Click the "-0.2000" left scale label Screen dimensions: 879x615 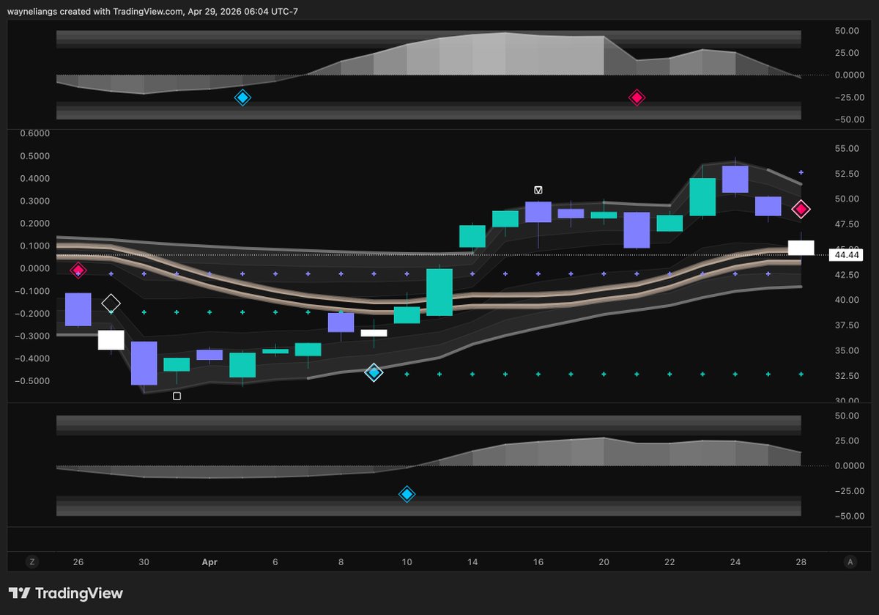(x=33, y=314)
